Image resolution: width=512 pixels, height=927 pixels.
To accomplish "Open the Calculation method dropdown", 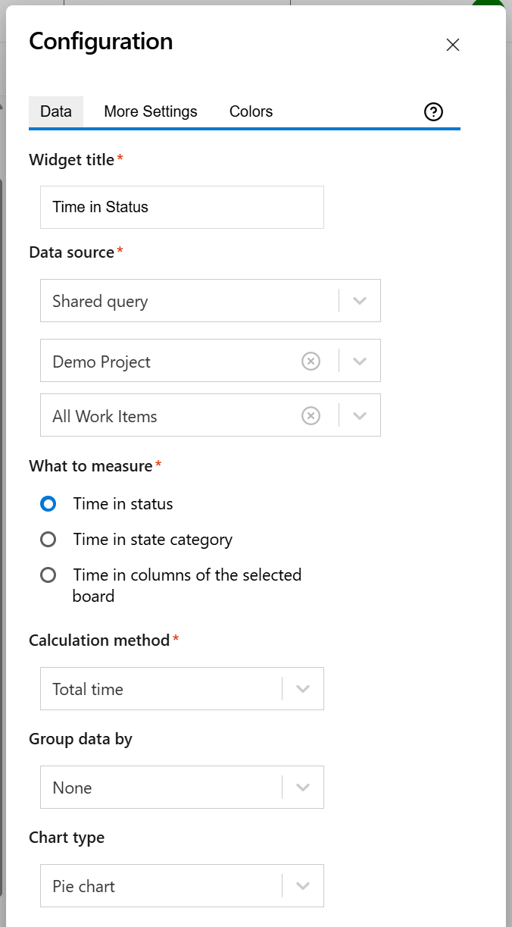I will (182, 688).
